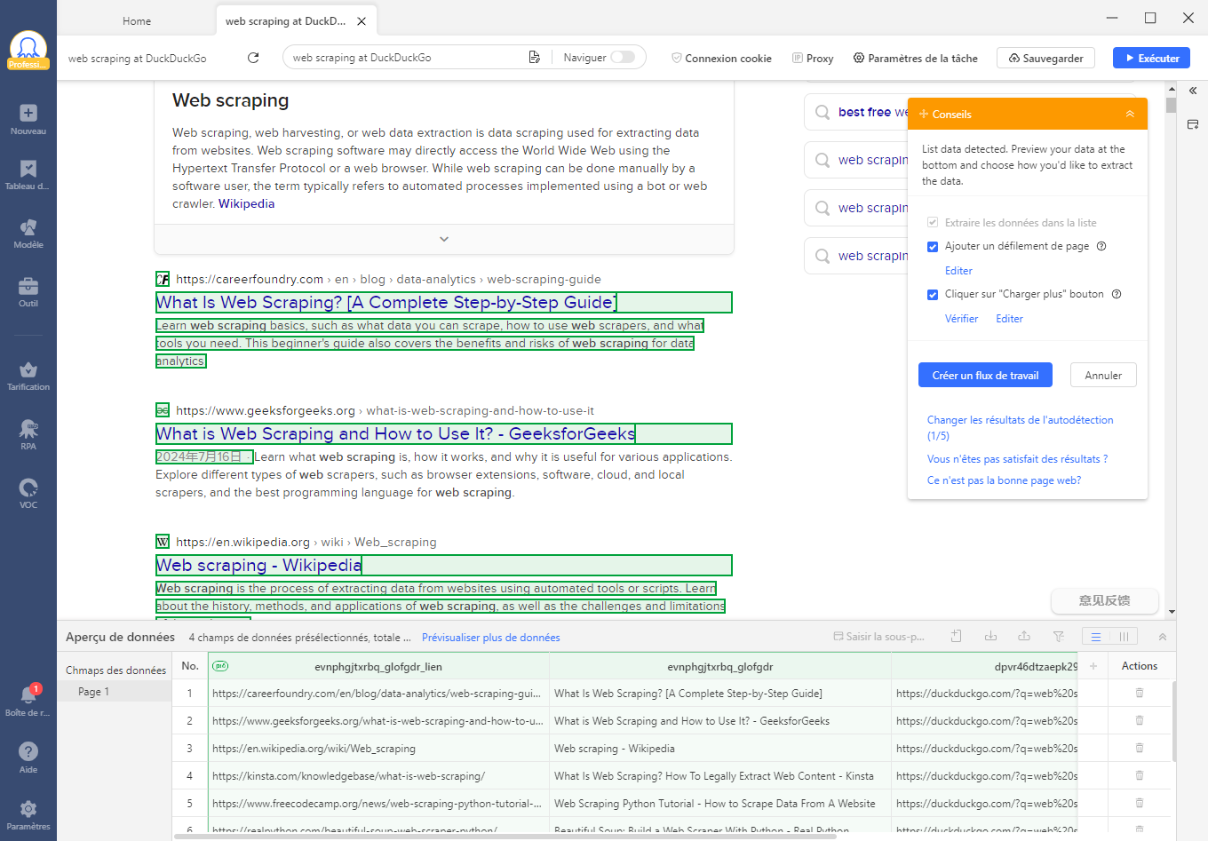This screenshot has height=841, width=1208.
Task: Click the Professional account avatar
Action: [28, 50]
